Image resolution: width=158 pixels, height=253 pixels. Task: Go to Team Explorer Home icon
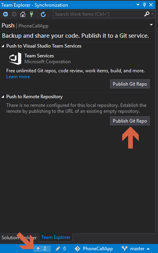[23, 14]
